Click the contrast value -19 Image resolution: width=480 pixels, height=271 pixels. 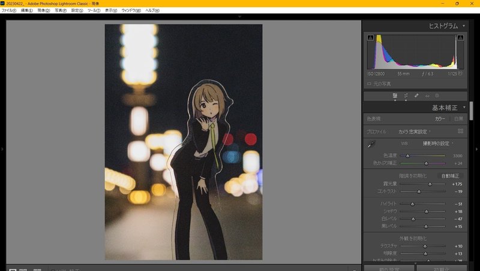pyautogui.click(x=458, y=191)
